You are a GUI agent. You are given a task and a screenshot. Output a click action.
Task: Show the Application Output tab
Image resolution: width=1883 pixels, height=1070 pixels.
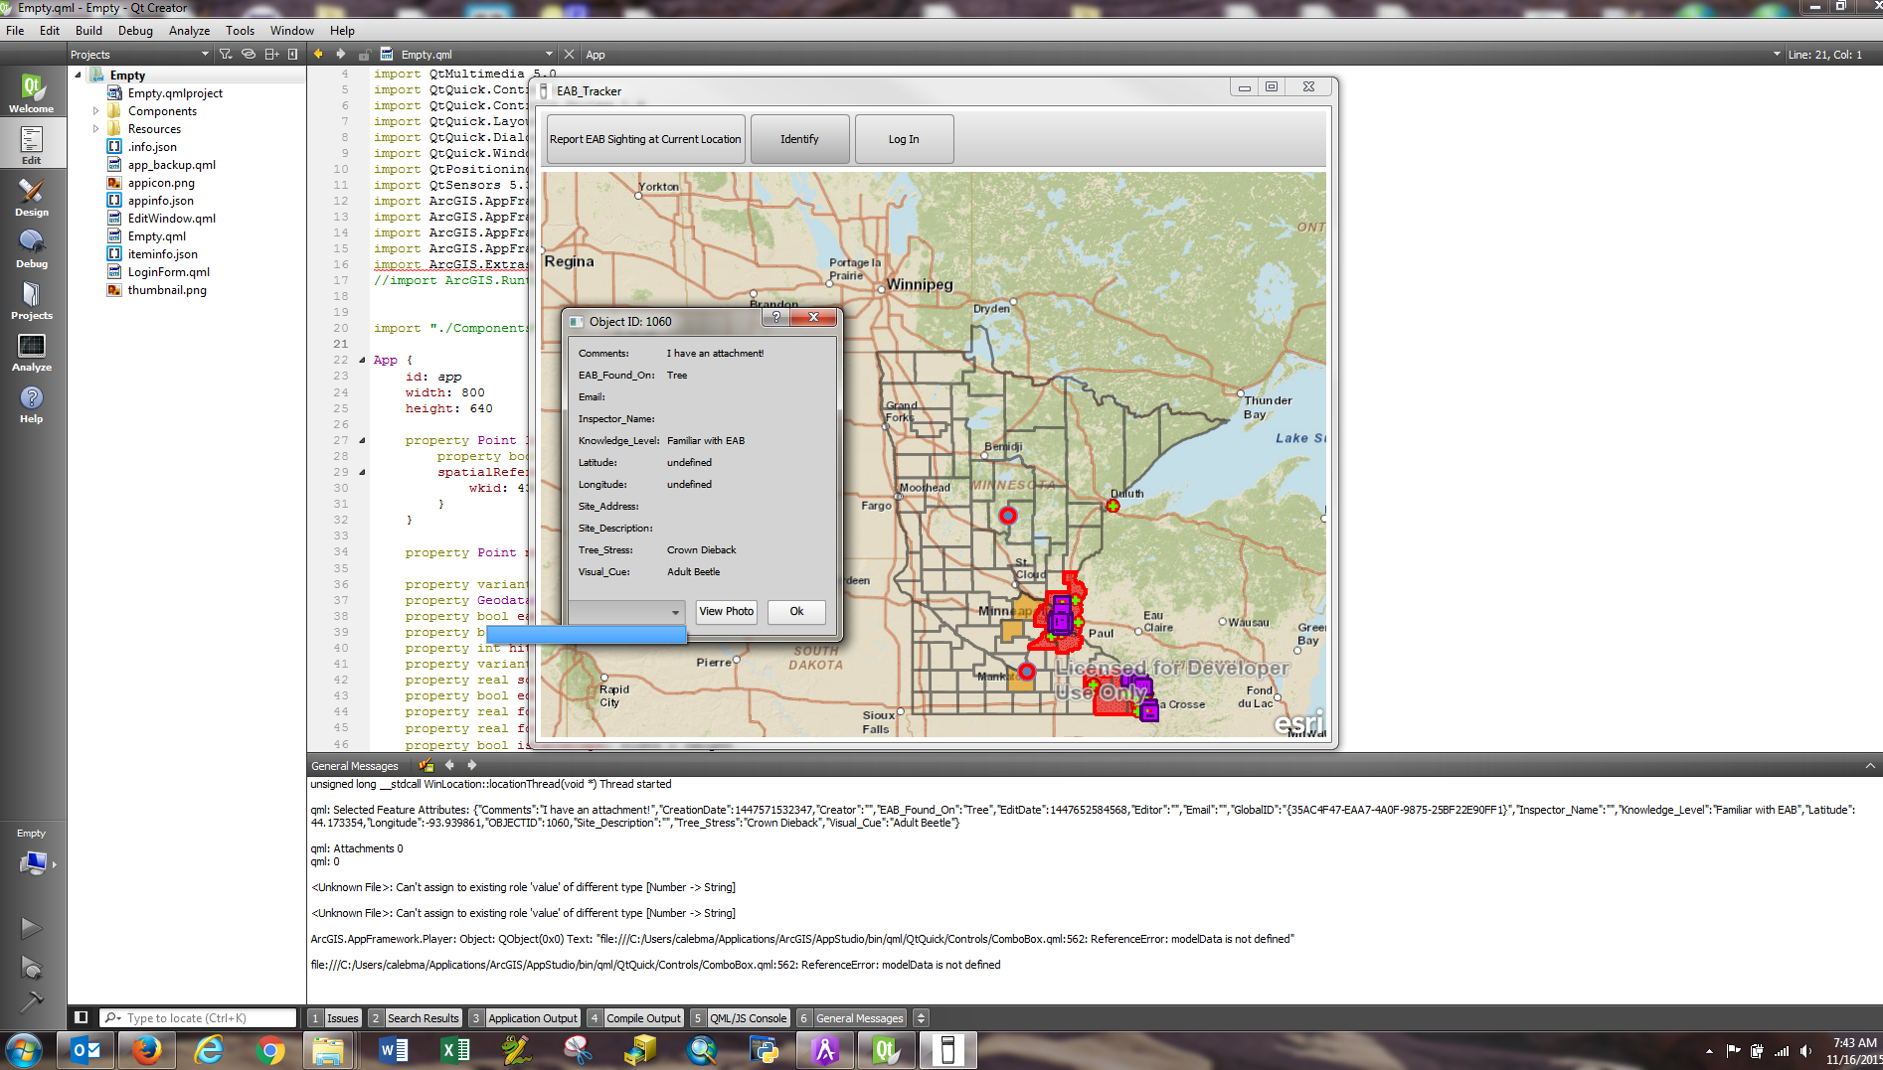pyautogui.click(x=525, y=1018)
